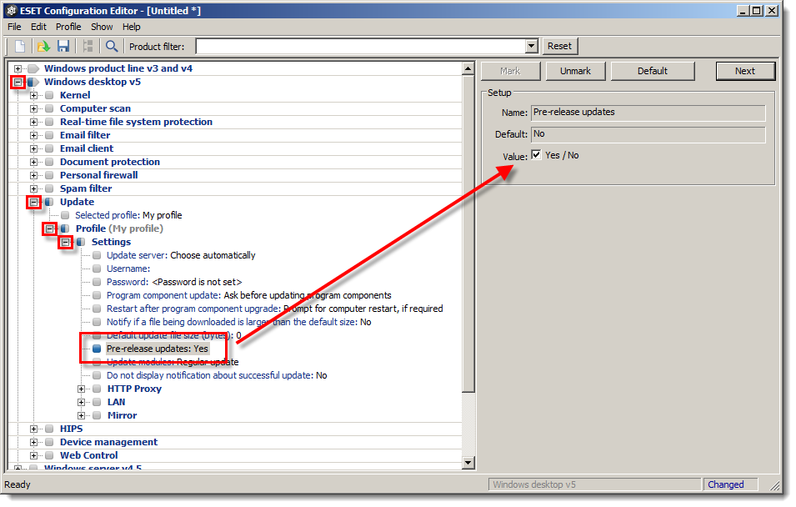Open the Product filter dropdown arrow

531,46
